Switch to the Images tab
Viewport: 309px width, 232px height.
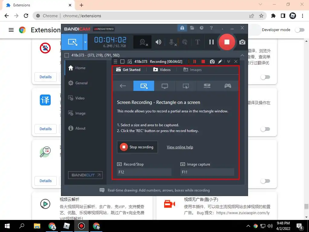point(193,70)
